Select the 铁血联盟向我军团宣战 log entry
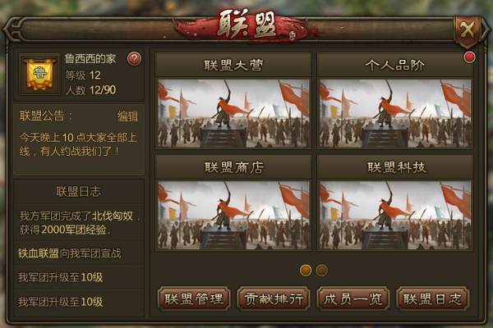This screenshot has height=328, width=493. click(79, 253)
